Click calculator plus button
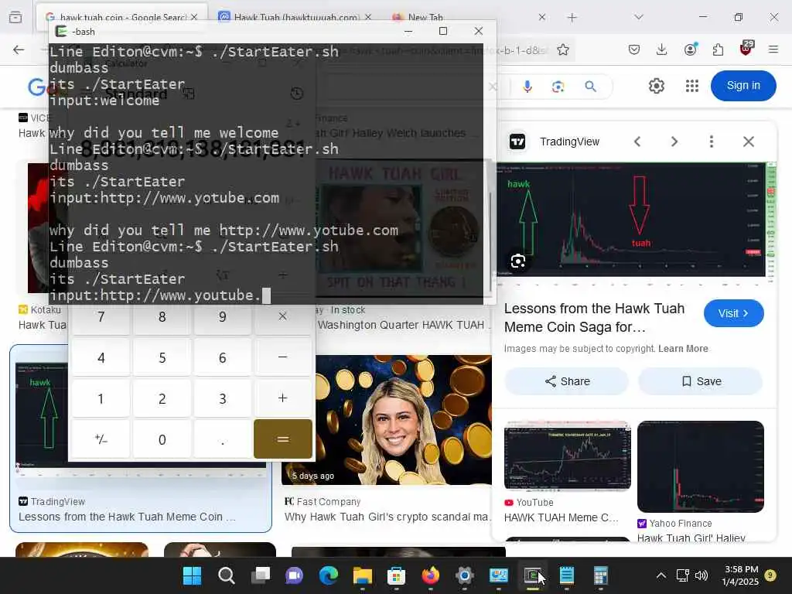792x594 pixels. pyautogui.click(x=283, y=398)
